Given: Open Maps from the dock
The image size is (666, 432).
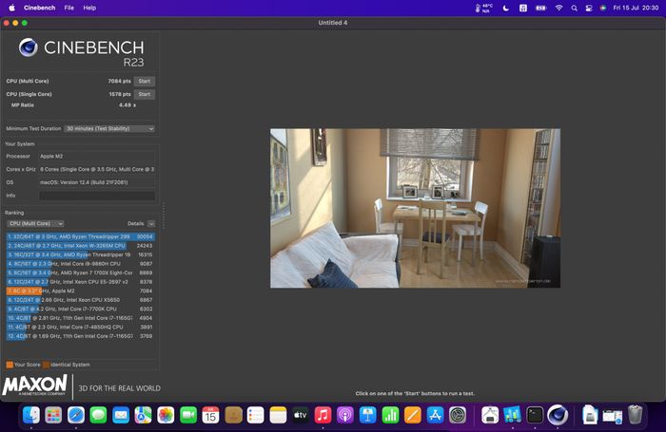Looking at the screenshot, I should (x=143, y=415).
